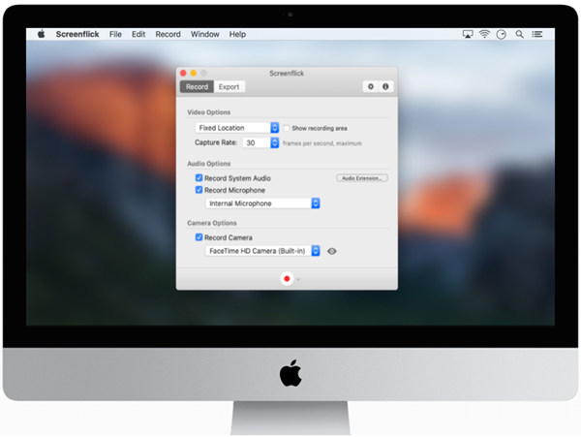Switch to the Export tab
Viewport: 581px width, 437px height.
click(x=229, y=87)
